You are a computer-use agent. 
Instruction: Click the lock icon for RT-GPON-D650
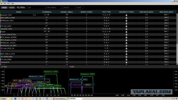tap(126, 57)
